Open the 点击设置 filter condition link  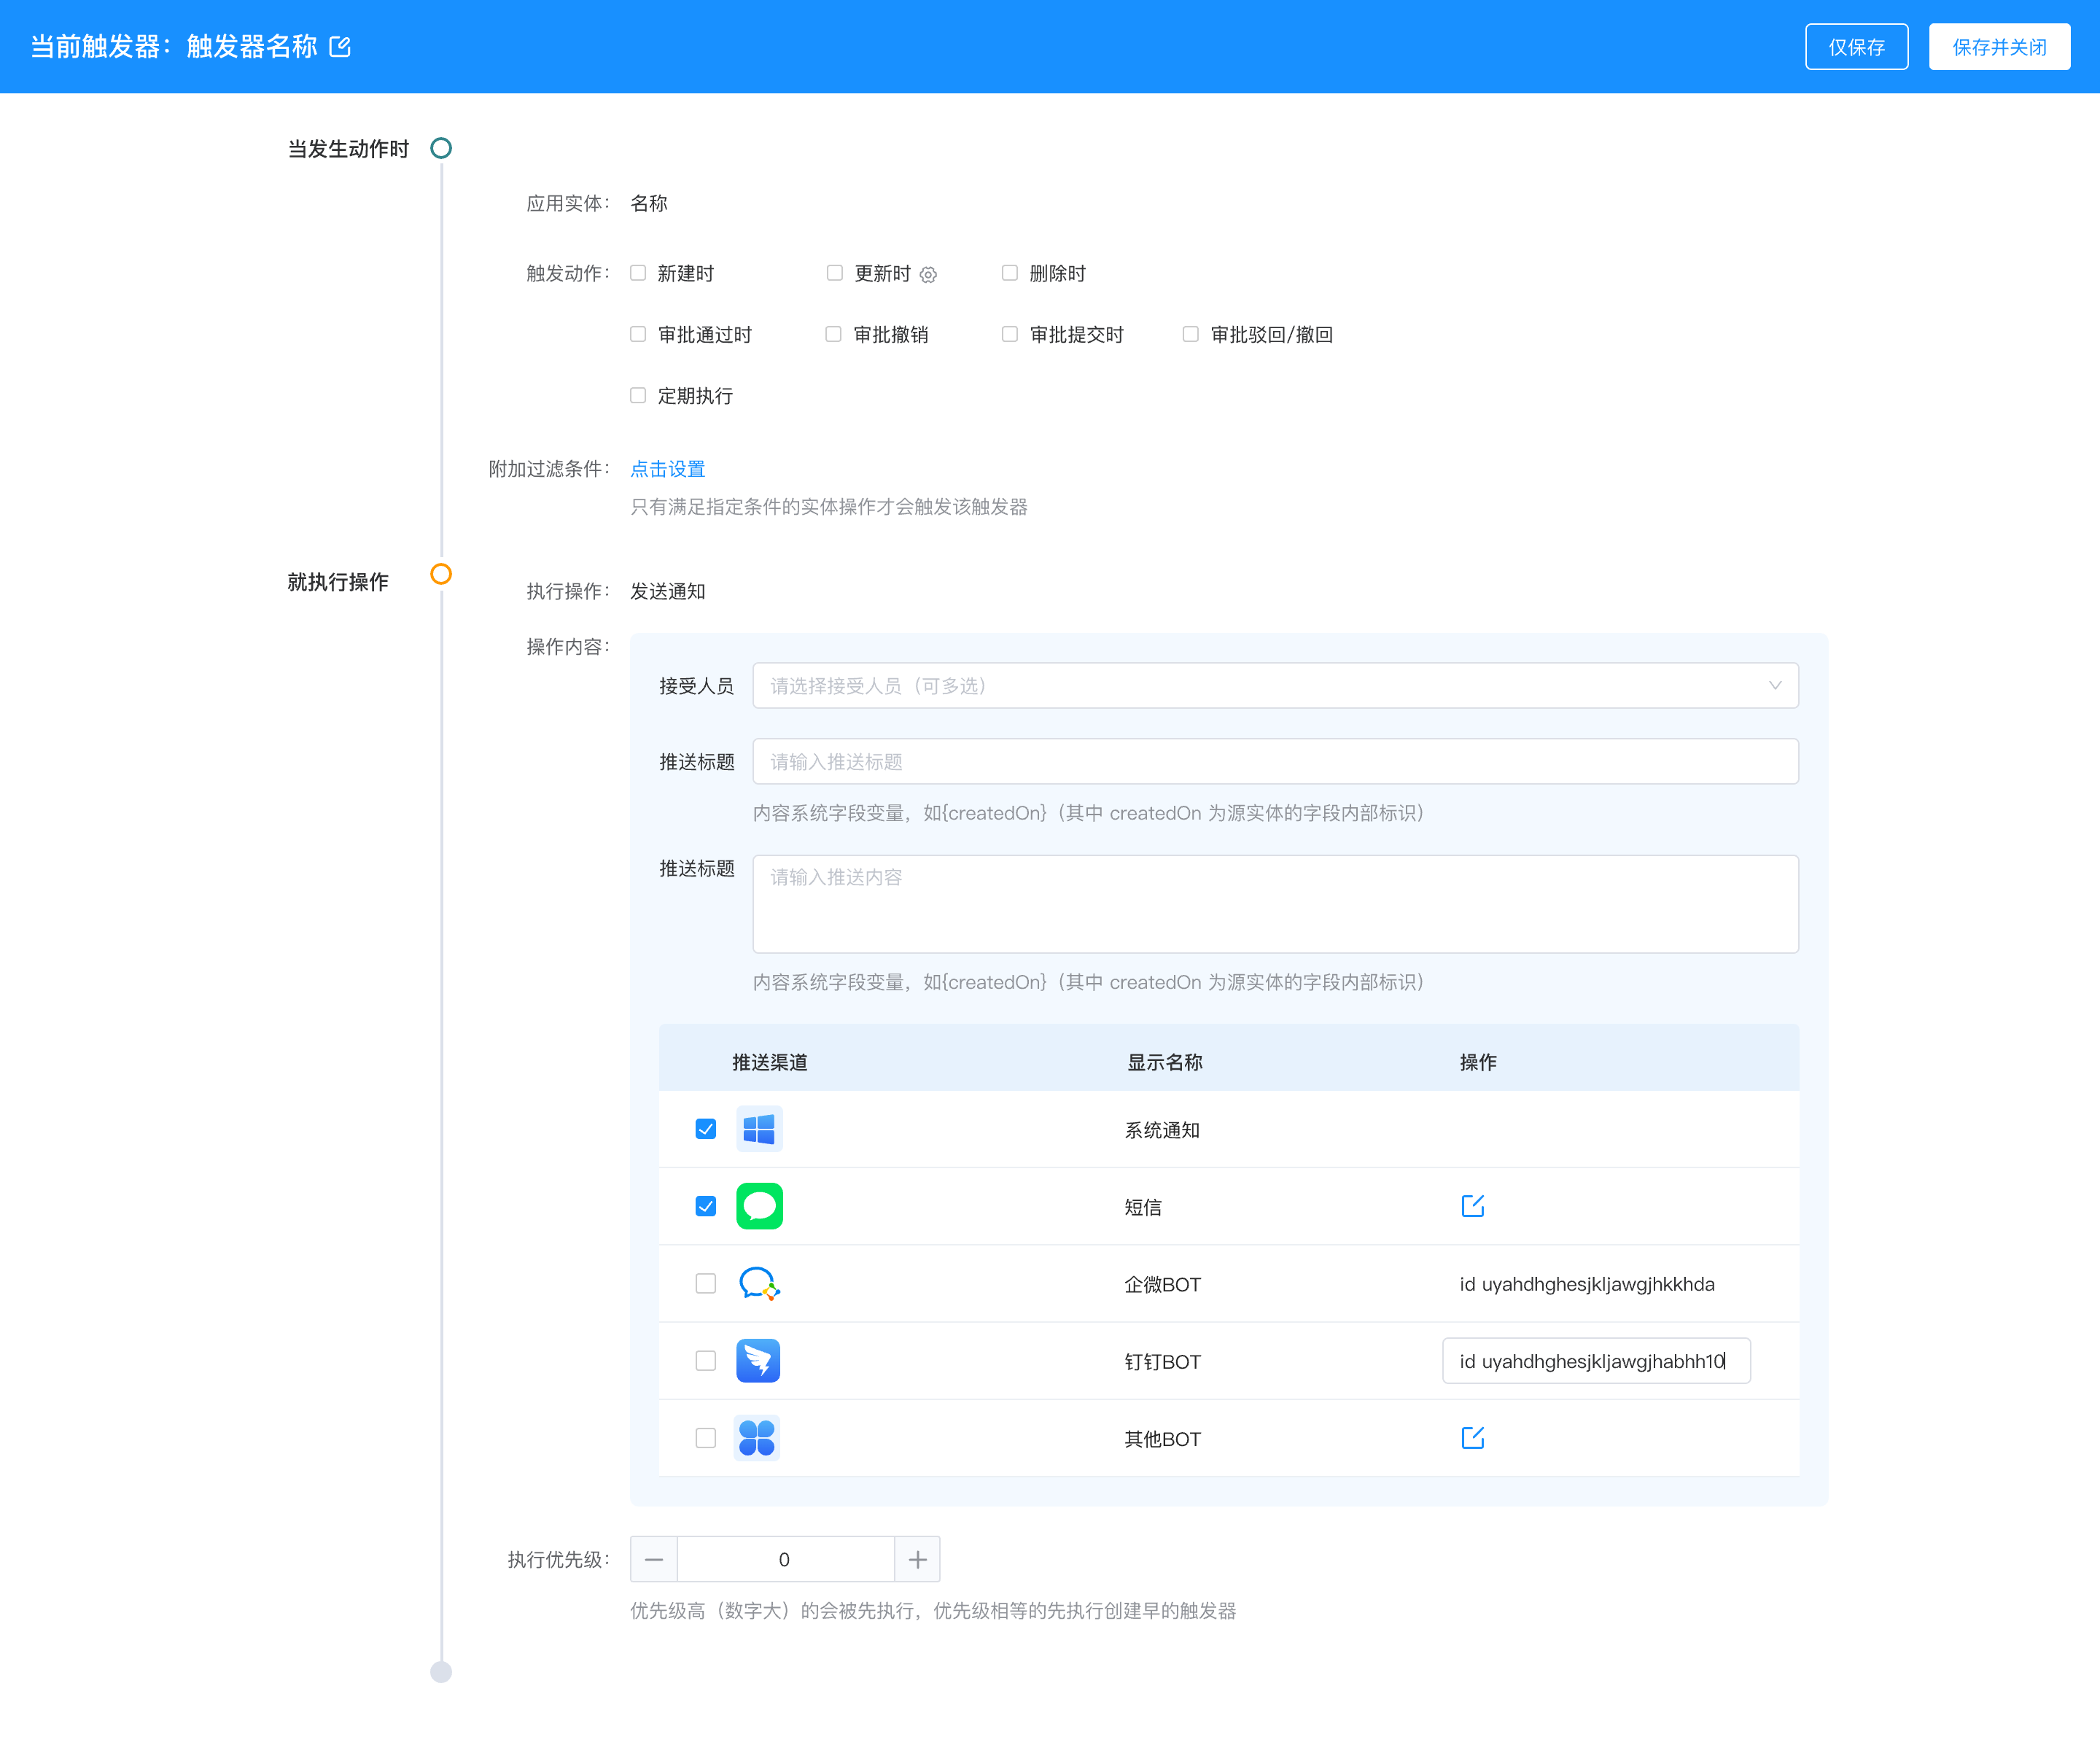(667, 469)
